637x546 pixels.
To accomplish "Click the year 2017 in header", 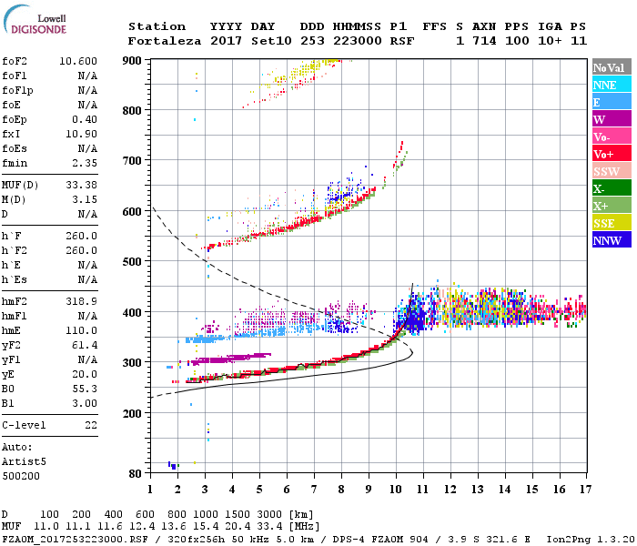I will (x=227, y=41).
